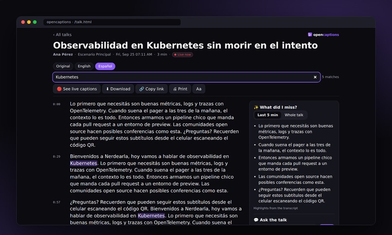Jump to the 0:00 timestamp
This screenshot has height=235, width=392.
[x=56, y=104]
